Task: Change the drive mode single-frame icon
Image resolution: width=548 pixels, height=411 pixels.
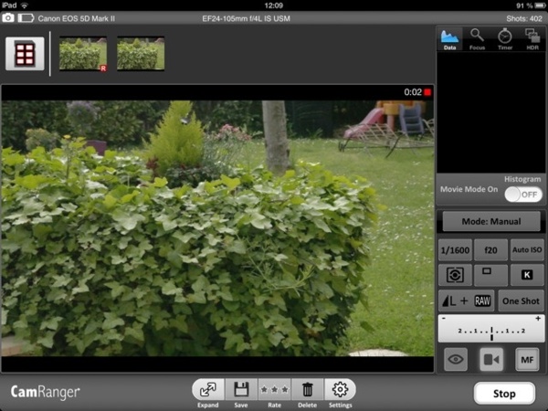Action: 490,275
